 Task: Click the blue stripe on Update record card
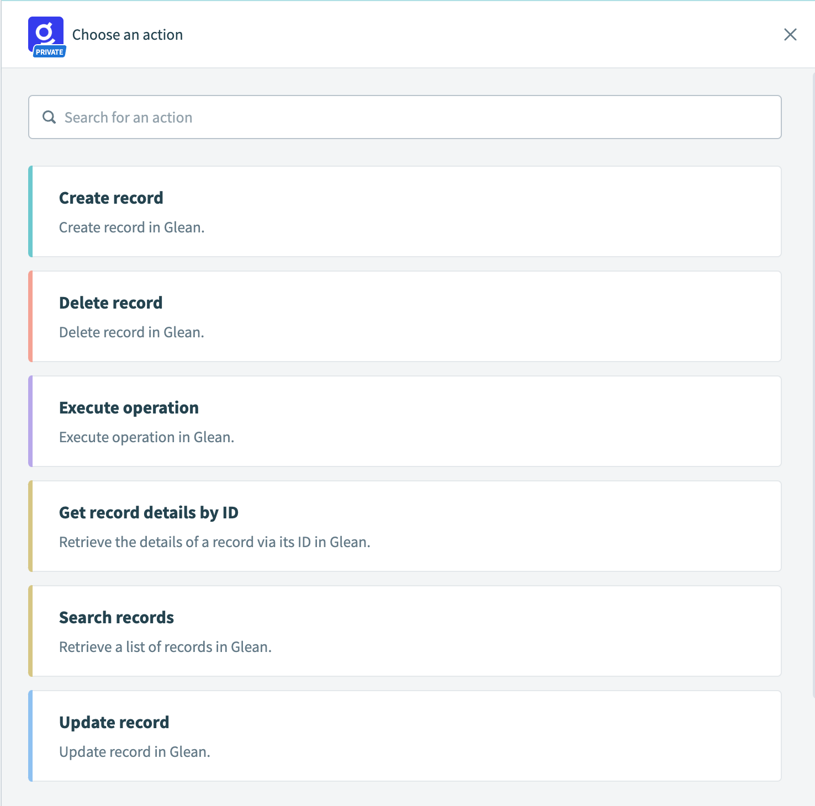click(30, 736)
